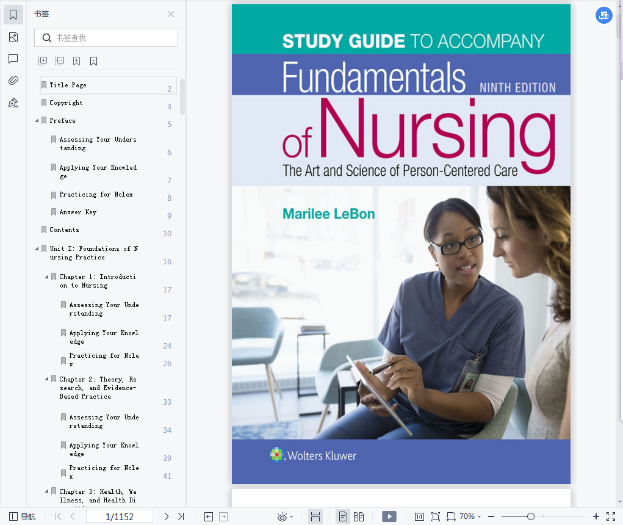Open Chapter 1: Introduction to Nursing bookmark
Image resolution: width=623 pixels, height=525 pixels.
(x=98, y=281)
